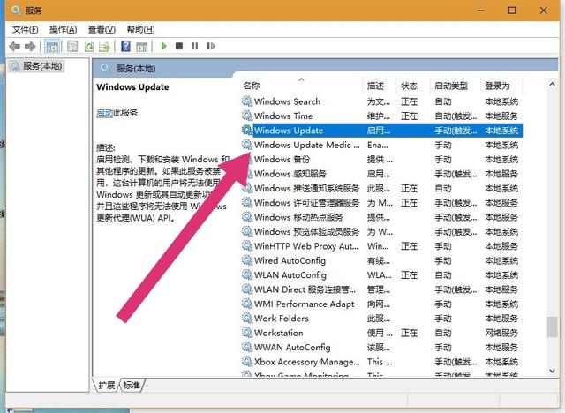Switch to the 标准 tab
The width and height of the screenshot is (565, 413).
tap(132, 385)
